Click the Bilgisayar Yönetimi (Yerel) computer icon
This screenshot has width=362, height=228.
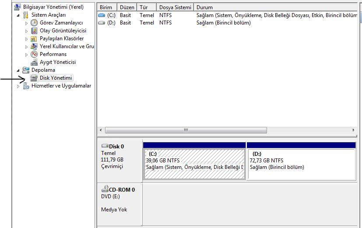click(x=18, y=7)
